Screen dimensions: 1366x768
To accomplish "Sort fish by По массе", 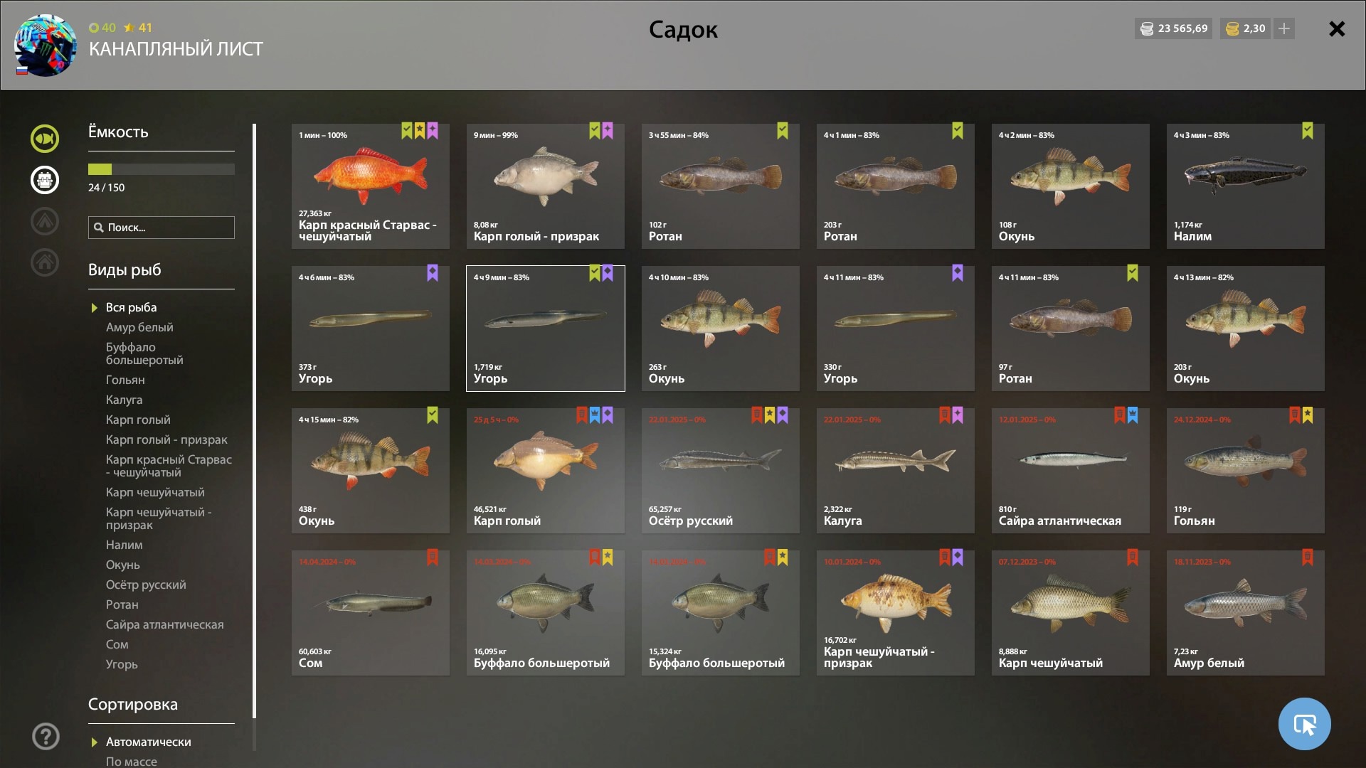I will click(x=132, y=761).
